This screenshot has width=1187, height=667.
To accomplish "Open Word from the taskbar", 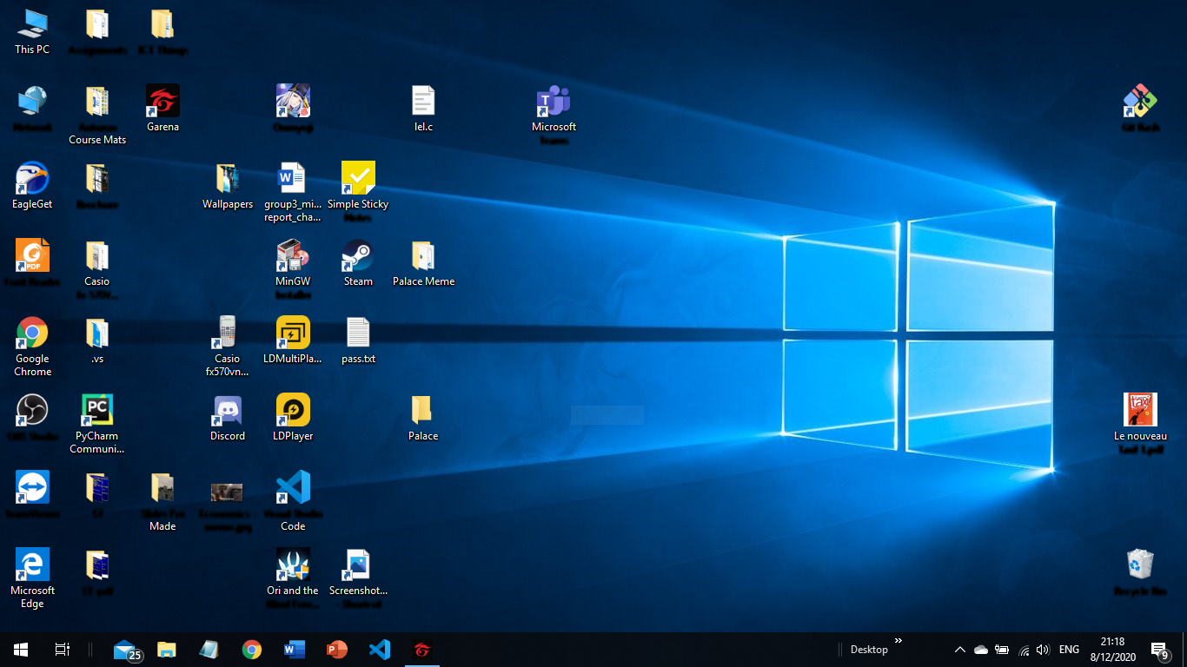I will [x=294, y=650].
